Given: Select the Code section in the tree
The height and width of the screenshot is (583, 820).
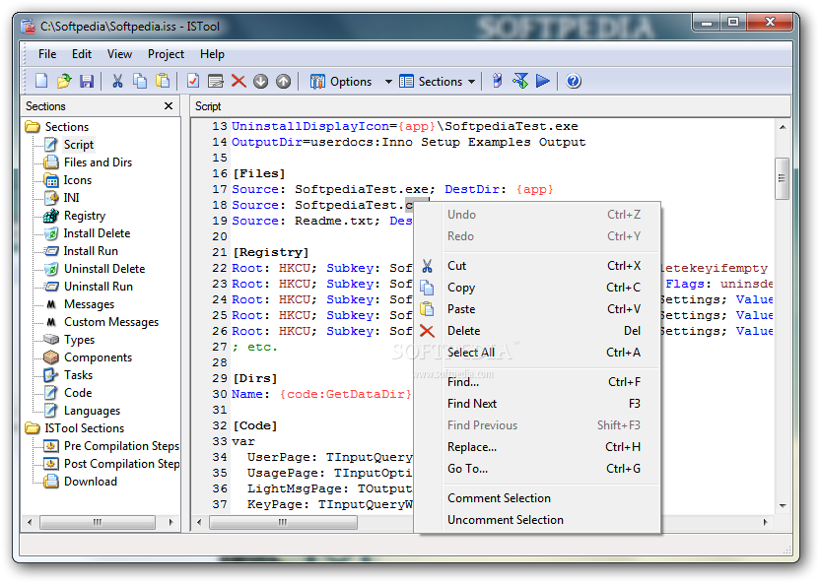Looking at the screenshot, I should tap(78, 393).
